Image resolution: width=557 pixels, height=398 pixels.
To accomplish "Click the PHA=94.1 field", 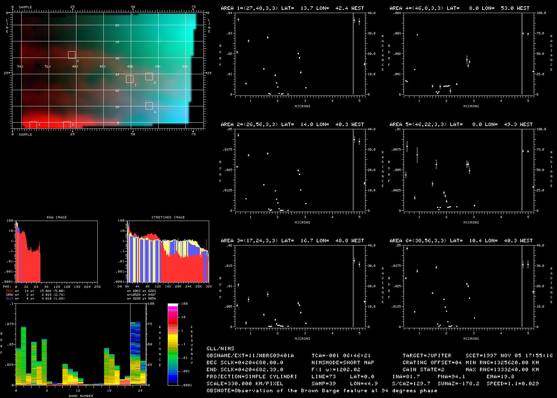I will [451, 377].
